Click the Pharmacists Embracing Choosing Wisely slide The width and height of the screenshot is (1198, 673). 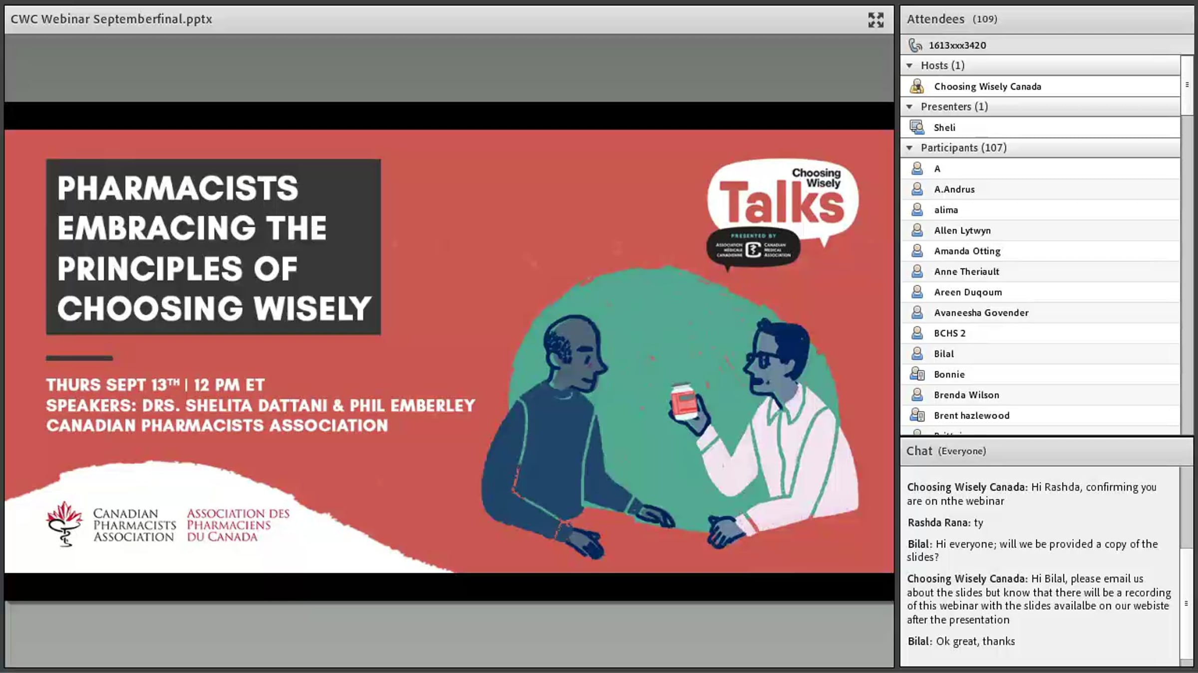pos(449,351)
